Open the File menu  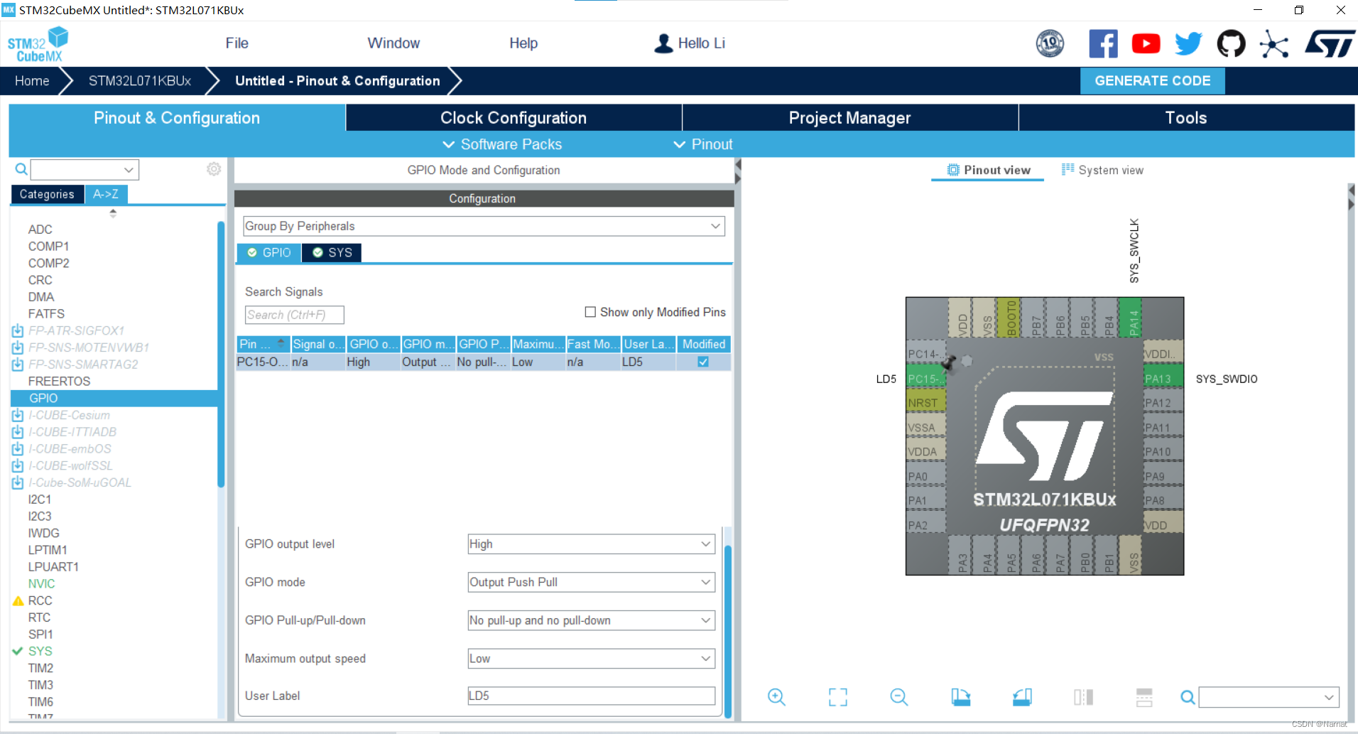[x=237, y=43]
